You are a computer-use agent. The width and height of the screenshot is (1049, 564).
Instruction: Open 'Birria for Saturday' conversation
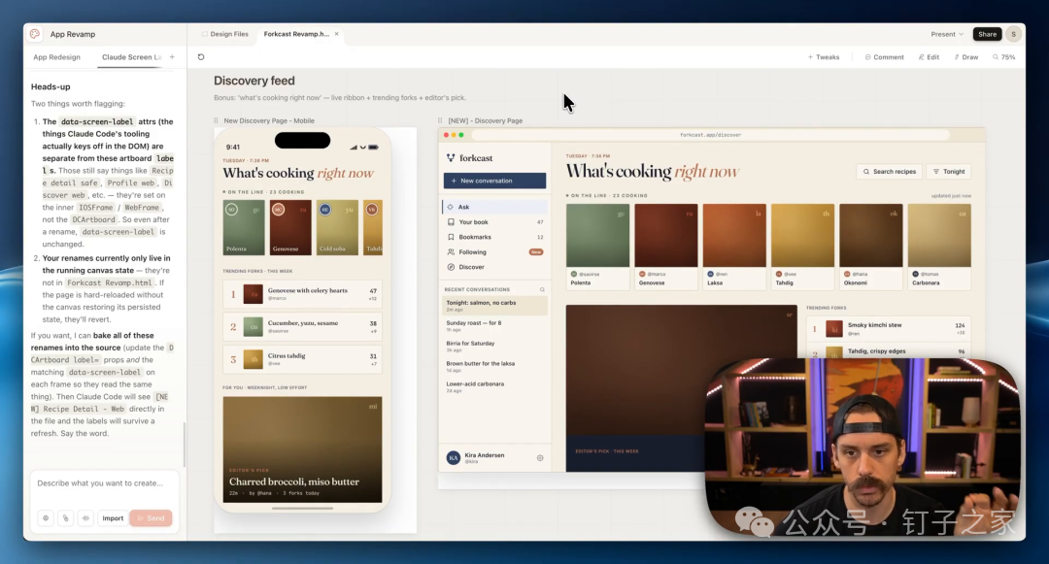(494, 347)
